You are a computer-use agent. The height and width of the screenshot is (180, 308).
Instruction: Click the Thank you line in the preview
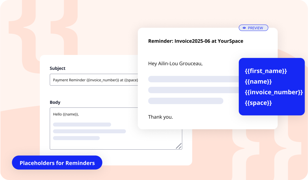(160, 117)
